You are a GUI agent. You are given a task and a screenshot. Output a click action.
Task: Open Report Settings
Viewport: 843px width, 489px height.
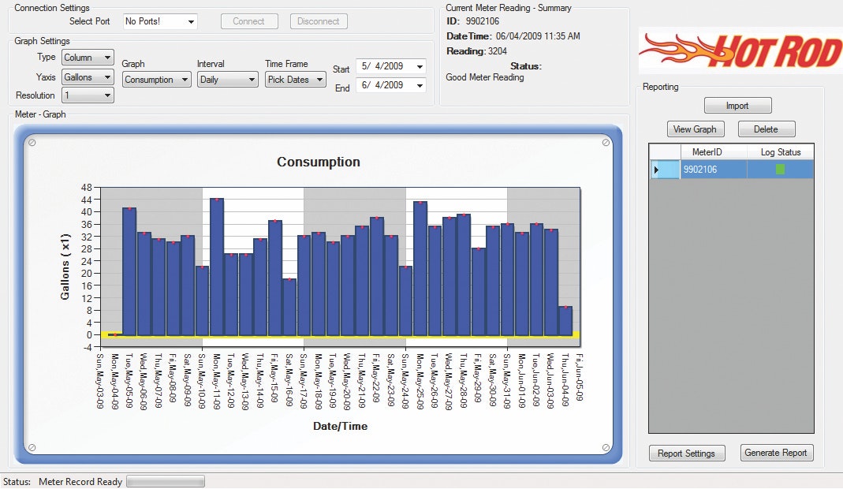(685, 454)
